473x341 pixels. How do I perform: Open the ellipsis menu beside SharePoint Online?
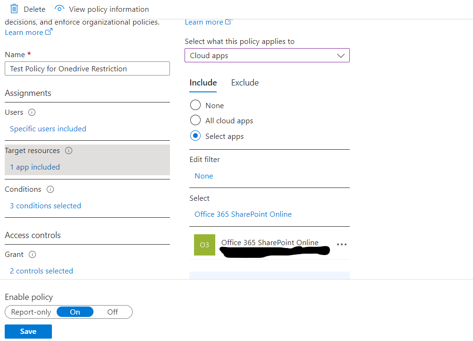[342, 244]
